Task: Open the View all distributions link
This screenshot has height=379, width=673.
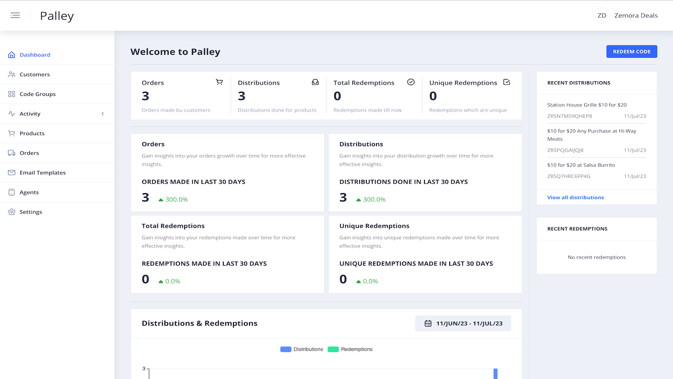Action: point(575,198)
